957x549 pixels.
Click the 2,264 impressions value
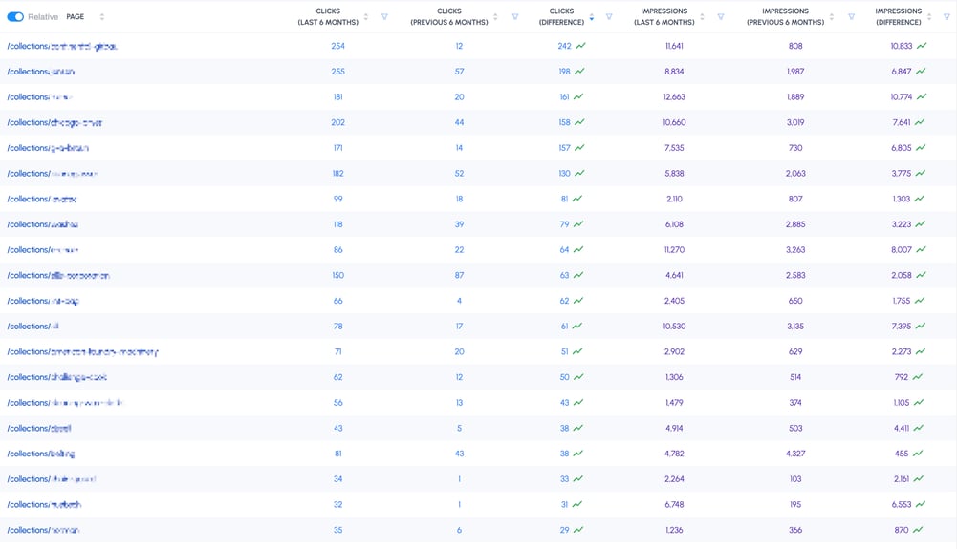[674, 479]
